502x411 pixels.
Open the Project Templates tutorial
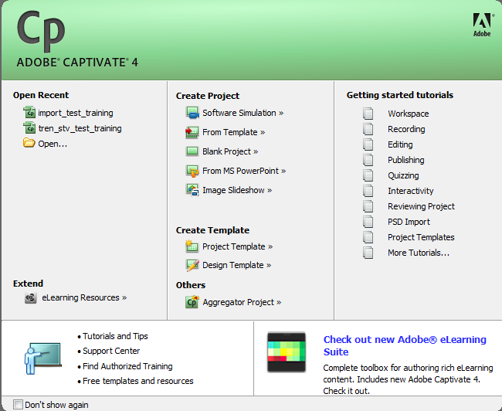pos(421,237)
